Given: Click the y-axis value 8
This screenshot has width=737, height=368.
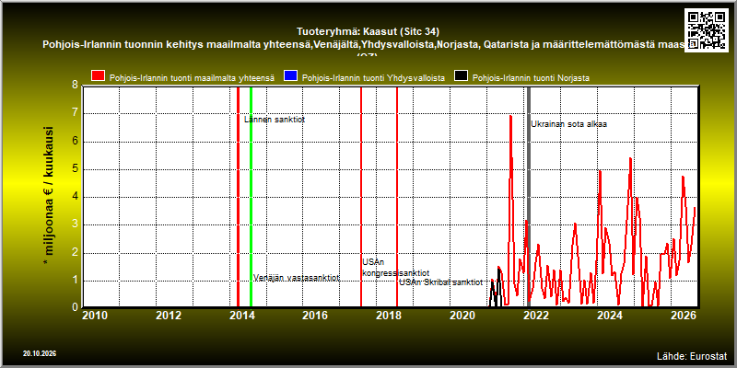Looking at the screenshot, I should [x=75, y=86].
